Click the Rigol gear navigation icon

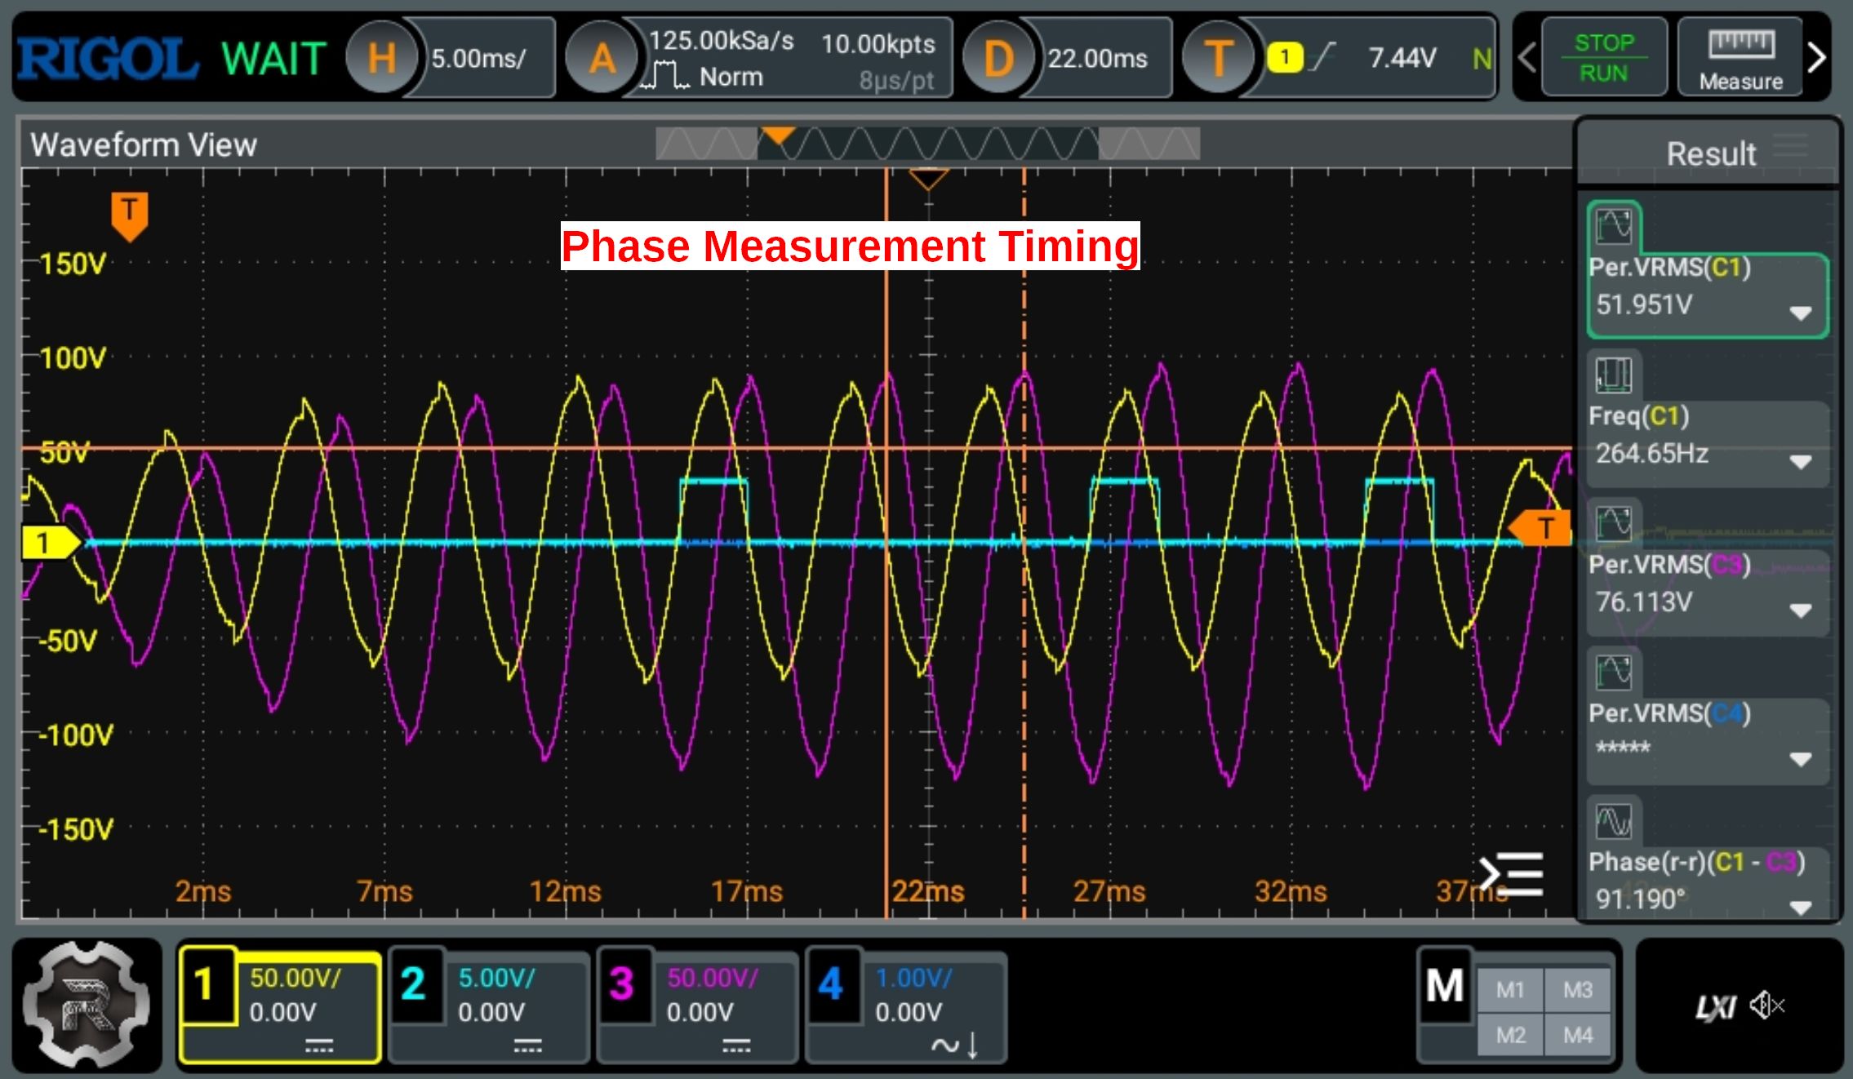point(87,1005)
